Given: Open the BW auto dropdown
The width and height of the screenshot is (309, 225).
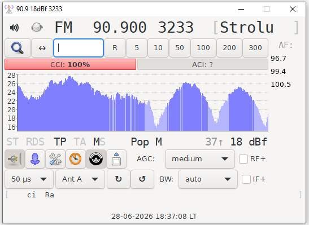Looking at the screenshot, I should (208, 179).
